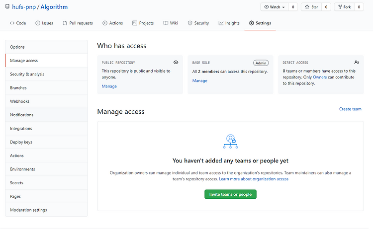Click the people icon in Direct Access card
The height and width of the screenshot is (232, 373).
pos(357,62)
